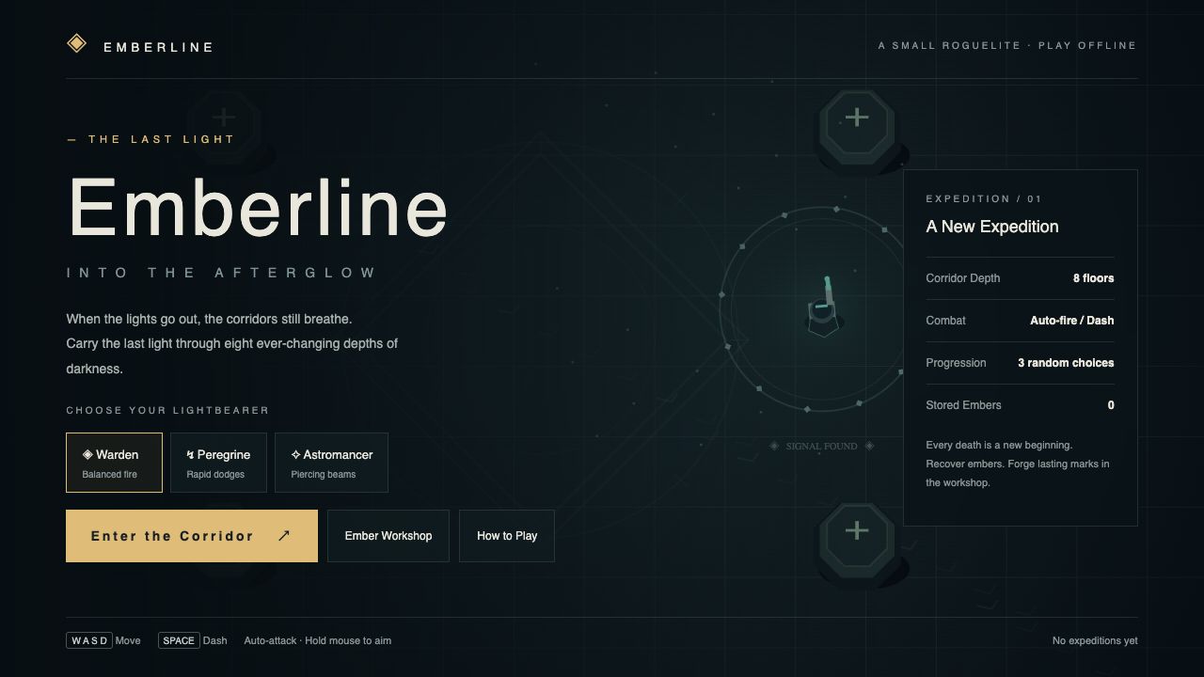Click the '8 floors' corridor depth value
The width and height of the screenshot is (1204, 677).
click(1093, 278)
